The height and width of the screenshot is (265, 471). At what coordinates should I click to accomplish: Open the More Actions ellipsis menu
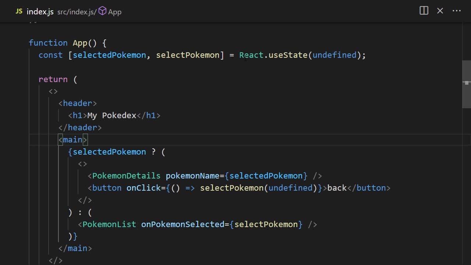click(x=457, y=11)
